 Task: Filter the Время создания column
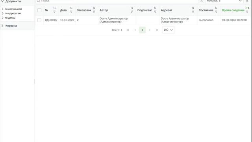[247, 12]
